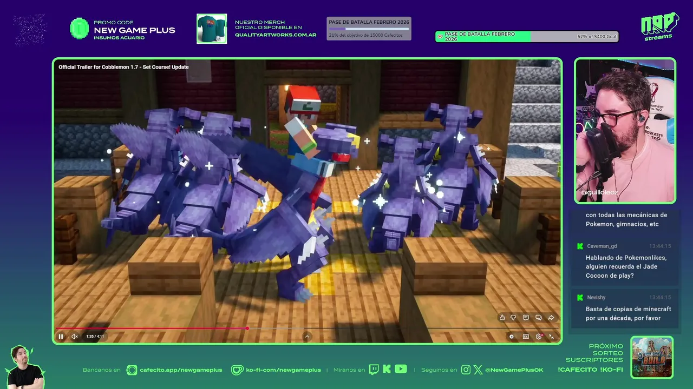The height and width of the screenshot is (389, 693).
Task: Dislike the video with the thumbs-down icon
Action: point(513,318)
